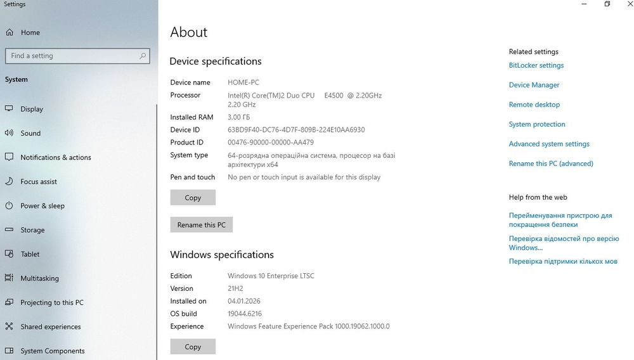Click the Display monitor icon
The height and width of the screenshot is (360, 634).
[x=9, y=108]
